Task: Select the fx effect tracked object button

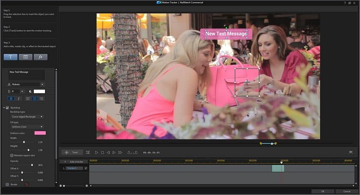Action: tap(41, 57)
